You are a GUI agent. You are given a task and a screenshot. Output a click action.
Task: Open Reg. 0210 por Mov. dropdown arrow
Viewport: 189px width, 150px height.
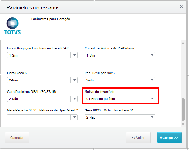tap(152, 80)
